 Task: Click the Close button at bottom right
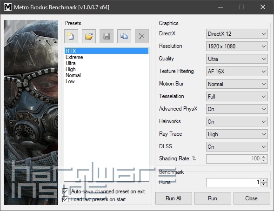252,198
